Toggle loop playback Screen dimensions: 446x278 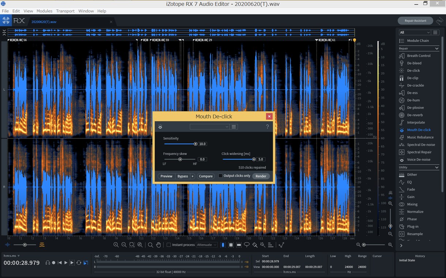(x=79, y=263)
